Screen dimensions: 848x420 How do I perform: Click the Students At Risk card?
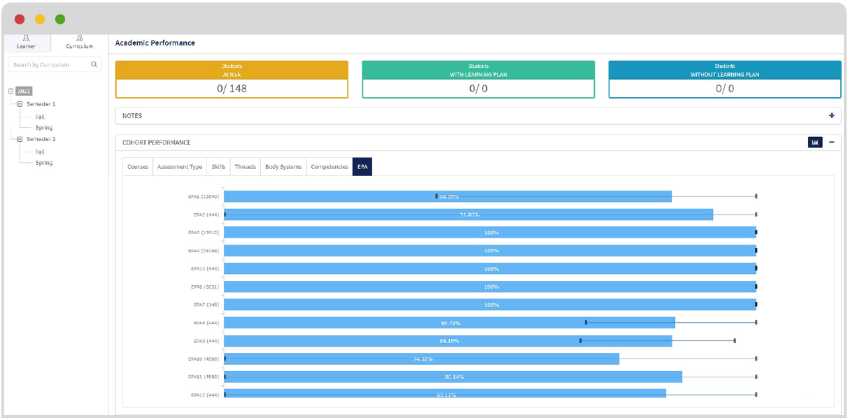pos(232,79)
